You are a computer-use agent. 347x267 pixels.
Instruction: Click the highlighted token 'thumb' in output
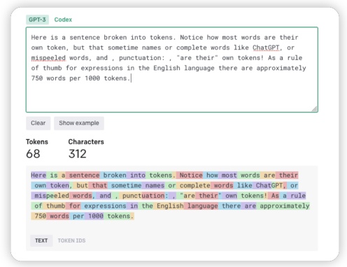click(54, 206)
